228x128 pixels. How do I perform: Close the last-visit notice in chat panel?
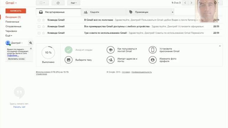(x=31, y=49)
